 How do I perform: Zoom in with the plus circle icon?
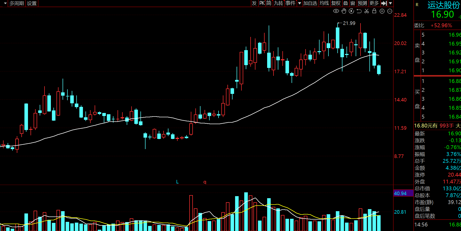382,11
